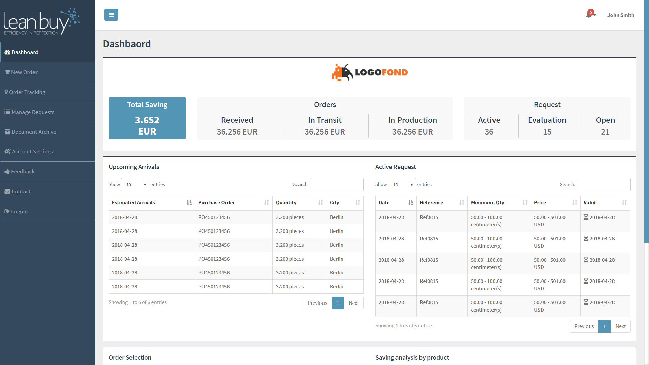The width and height of the screenshot is (649, 365).
Task: Sort Active Request by Reference icon
Action: pos(462,202)
